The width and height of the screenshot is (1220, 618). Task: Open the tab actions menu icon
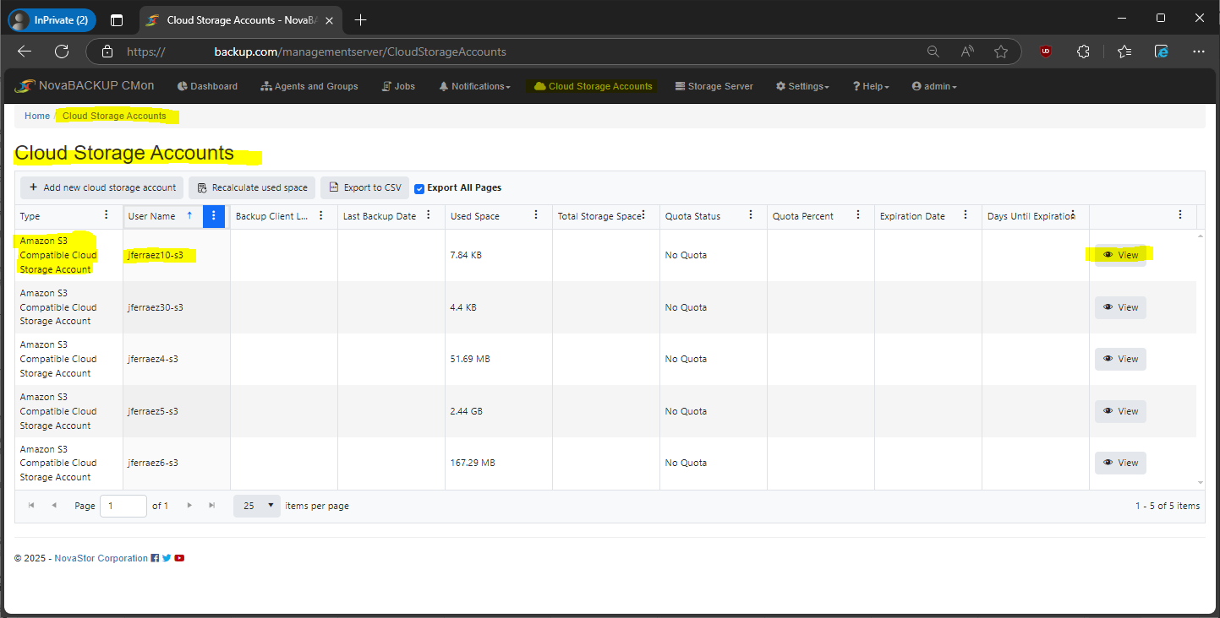pyautogui.click(x=117, y=19)
